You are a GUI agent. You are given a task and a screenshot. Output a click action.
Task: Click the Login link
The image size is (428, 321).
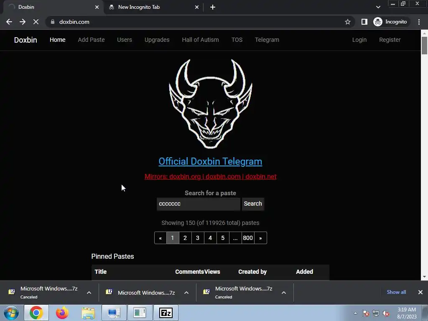(359, 40)
